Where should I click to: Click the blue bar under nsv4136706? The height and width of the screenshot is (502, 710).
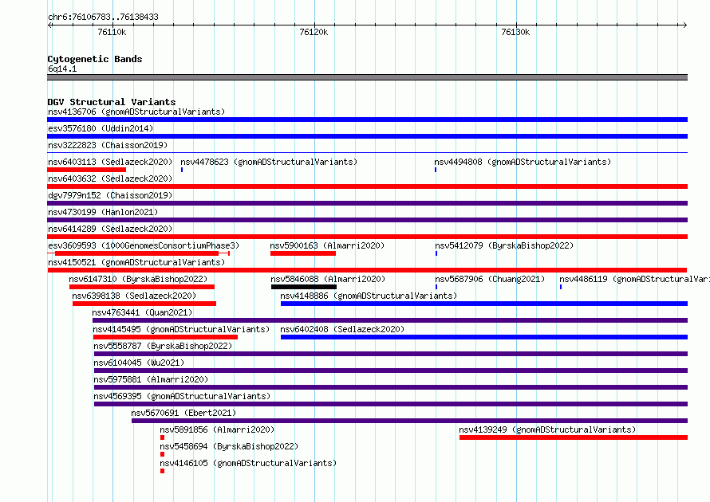click(x=367, y=120)
